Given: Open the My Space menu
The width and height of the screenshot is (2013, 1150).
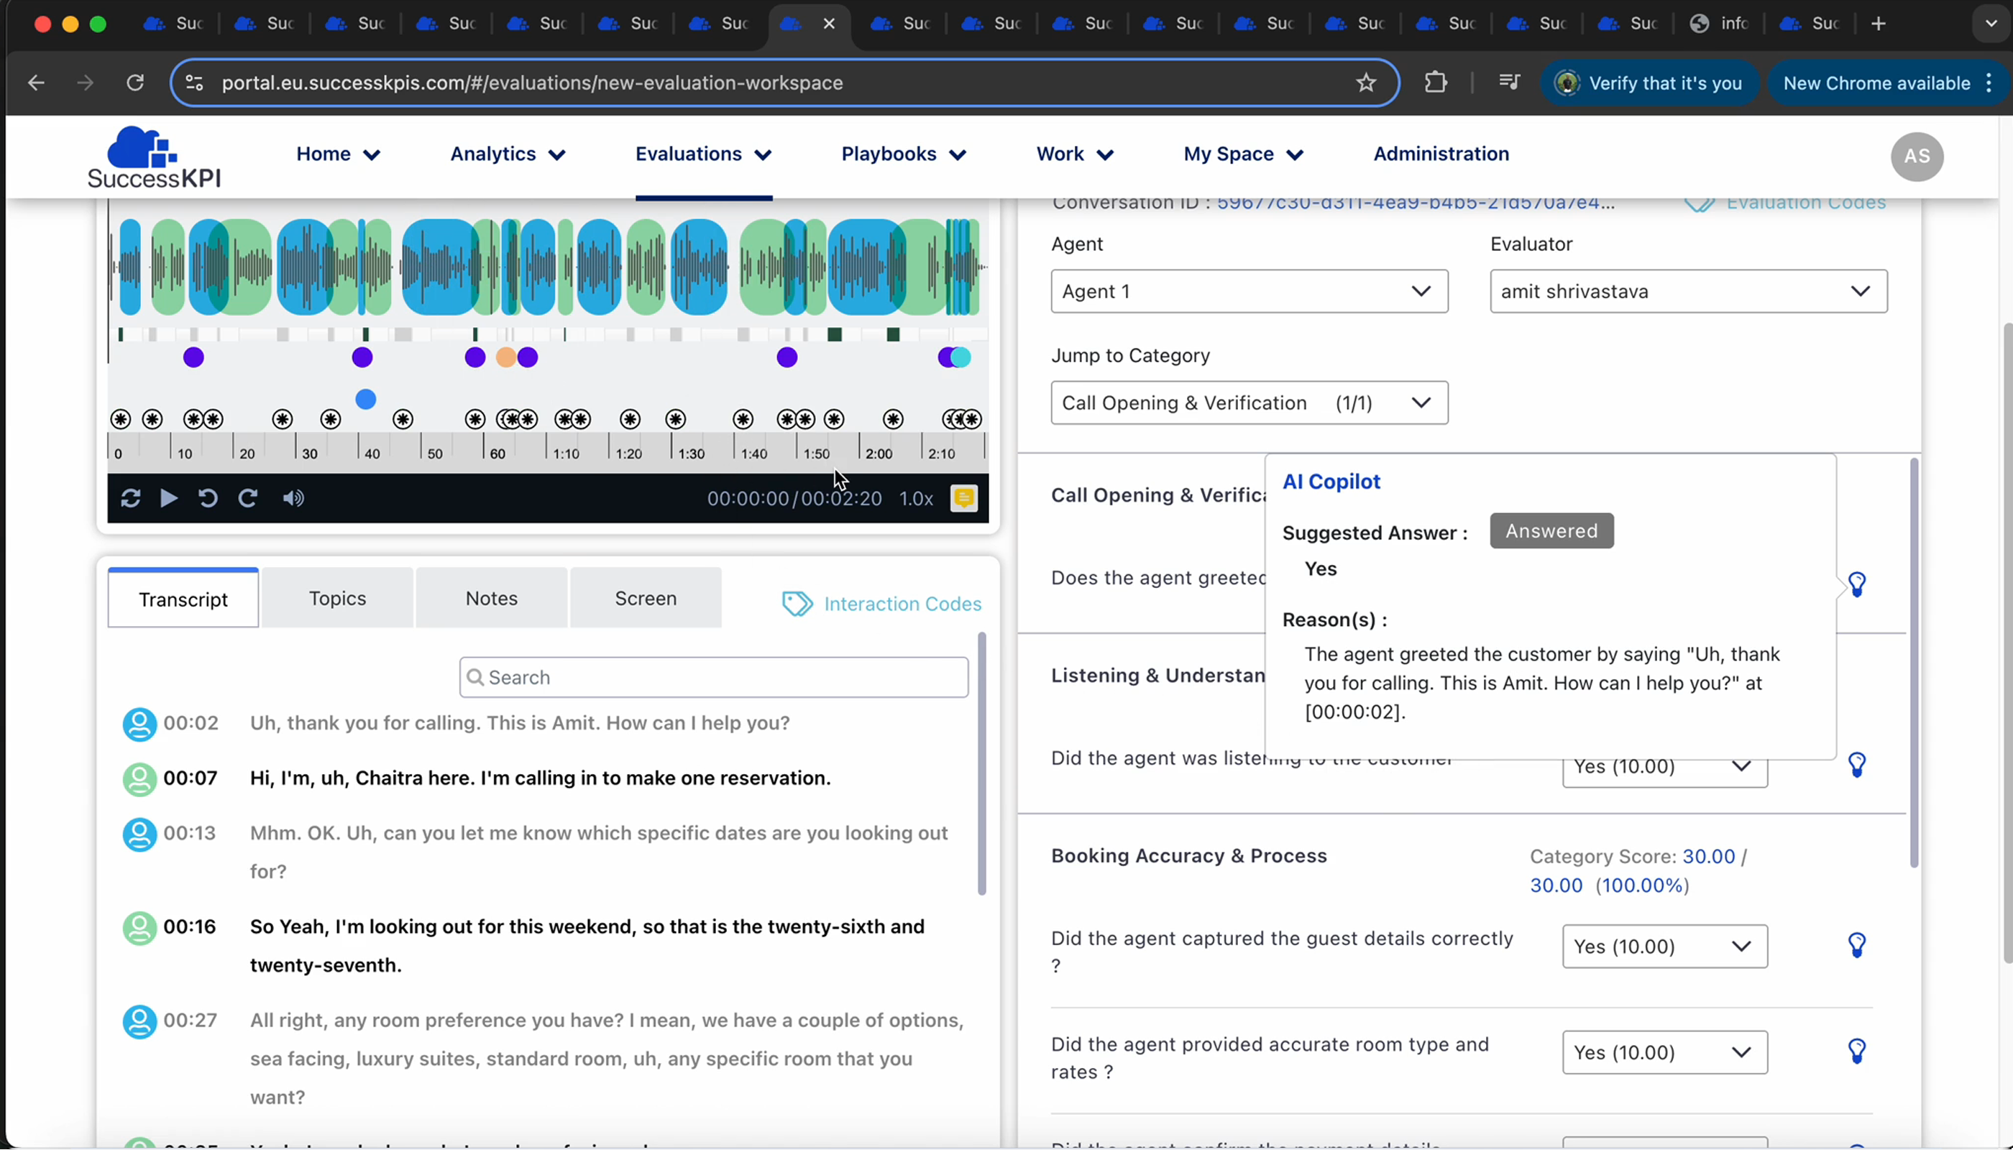Looking at the screenshot, I should click(1244, 154).
